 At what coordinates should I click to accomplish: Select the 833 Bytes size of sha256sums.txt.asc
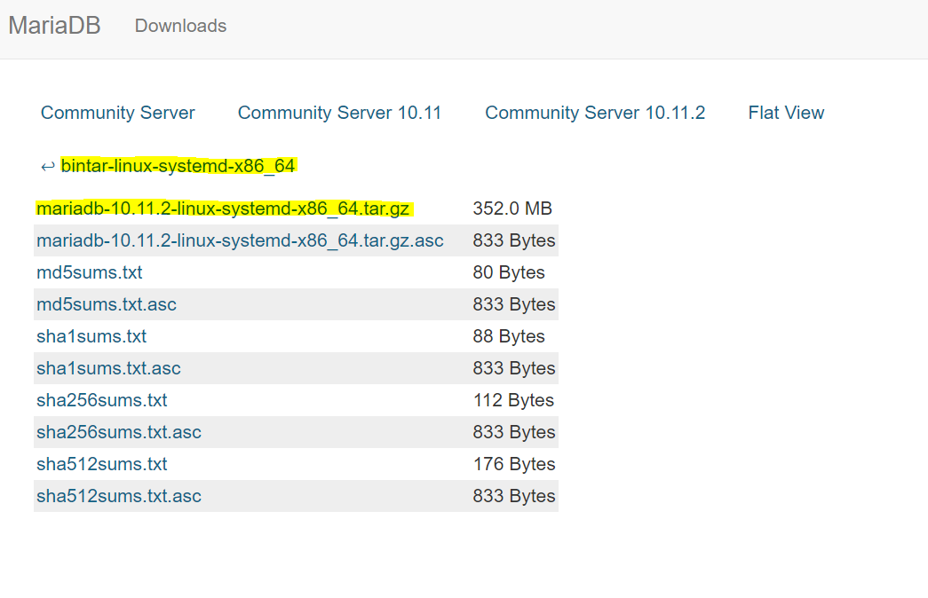pyautogui.click(x=514, y=432)
